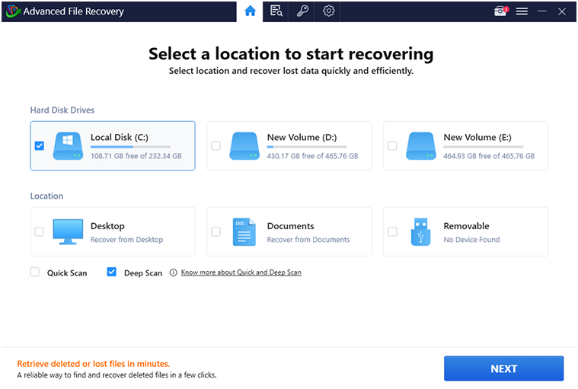Open the Home tab icon
Viewport: 578px width, 389px height.
click(x=250, y=11)
